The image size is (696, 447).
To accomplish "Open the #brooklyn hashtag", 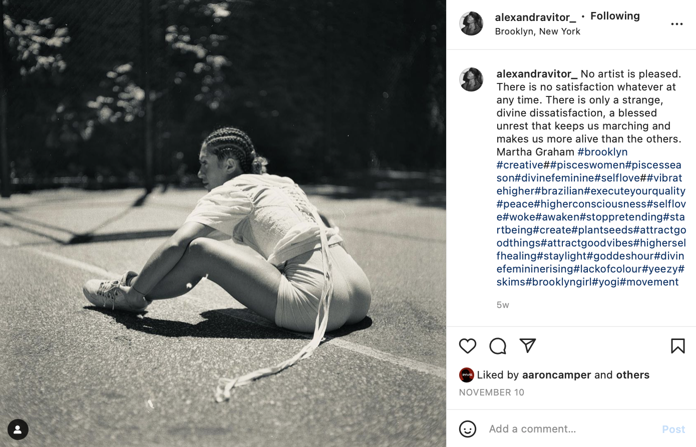I will [602, 151].
